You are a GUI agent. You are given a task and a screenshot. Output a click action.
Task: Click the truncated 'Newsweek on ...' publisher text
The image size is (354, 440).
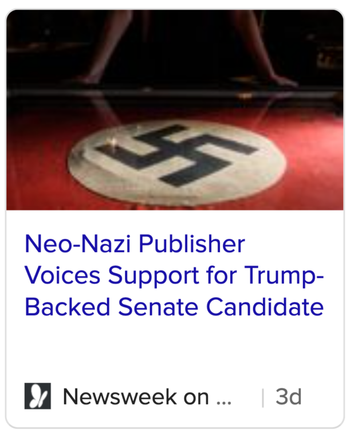pyautogui.click(x=147, y=396)
